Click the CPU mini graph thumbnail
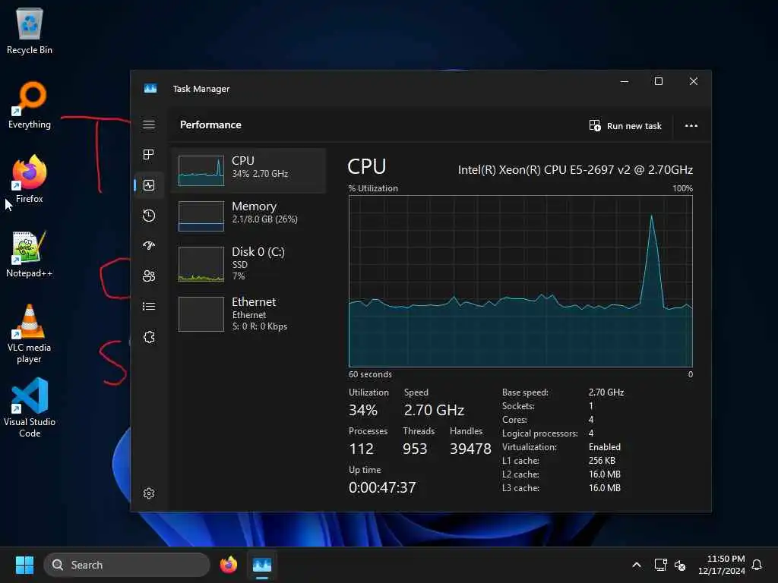Viewport: 778px width, 583px height. pyautogui.click(x=201, y=171)
